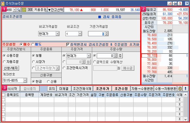The image size is (190, 123).
Task: Click the 조건추가 button
Action: (x=103, y=89)
